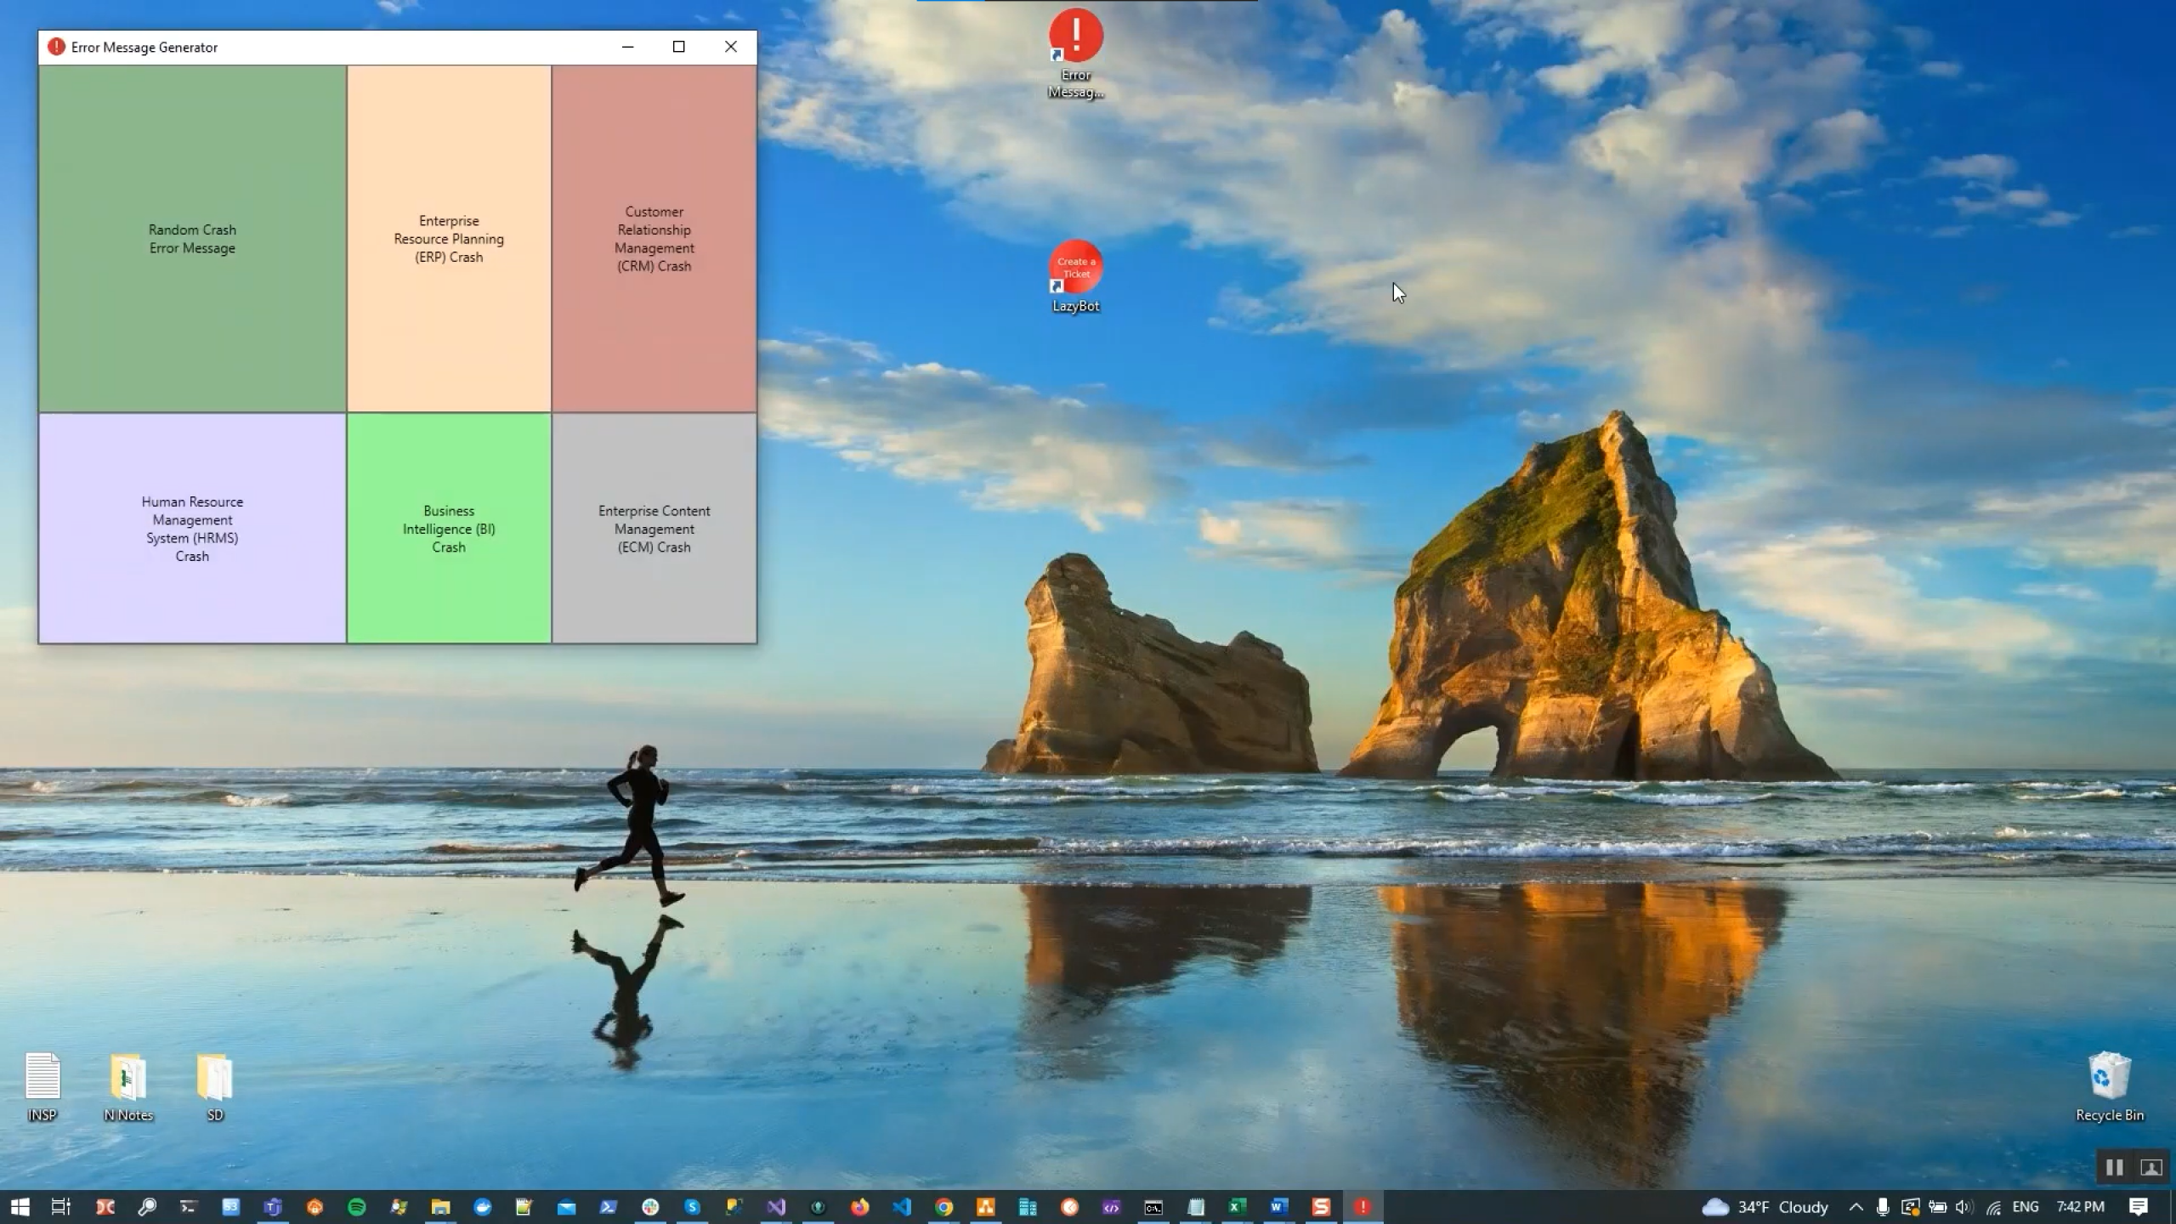Open Microsoft Teams from the taskbar
The width and height of the screenshot is (2176, 1224).
coord(273,1207)
